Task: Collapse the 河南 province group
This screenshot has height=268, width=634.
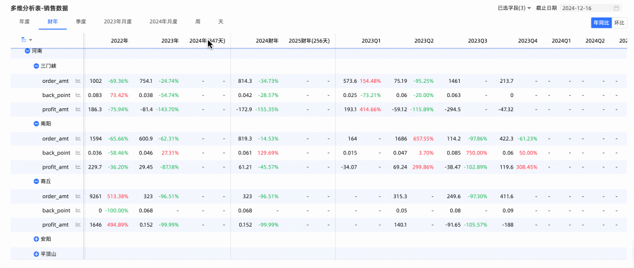Action: [27, 51]
